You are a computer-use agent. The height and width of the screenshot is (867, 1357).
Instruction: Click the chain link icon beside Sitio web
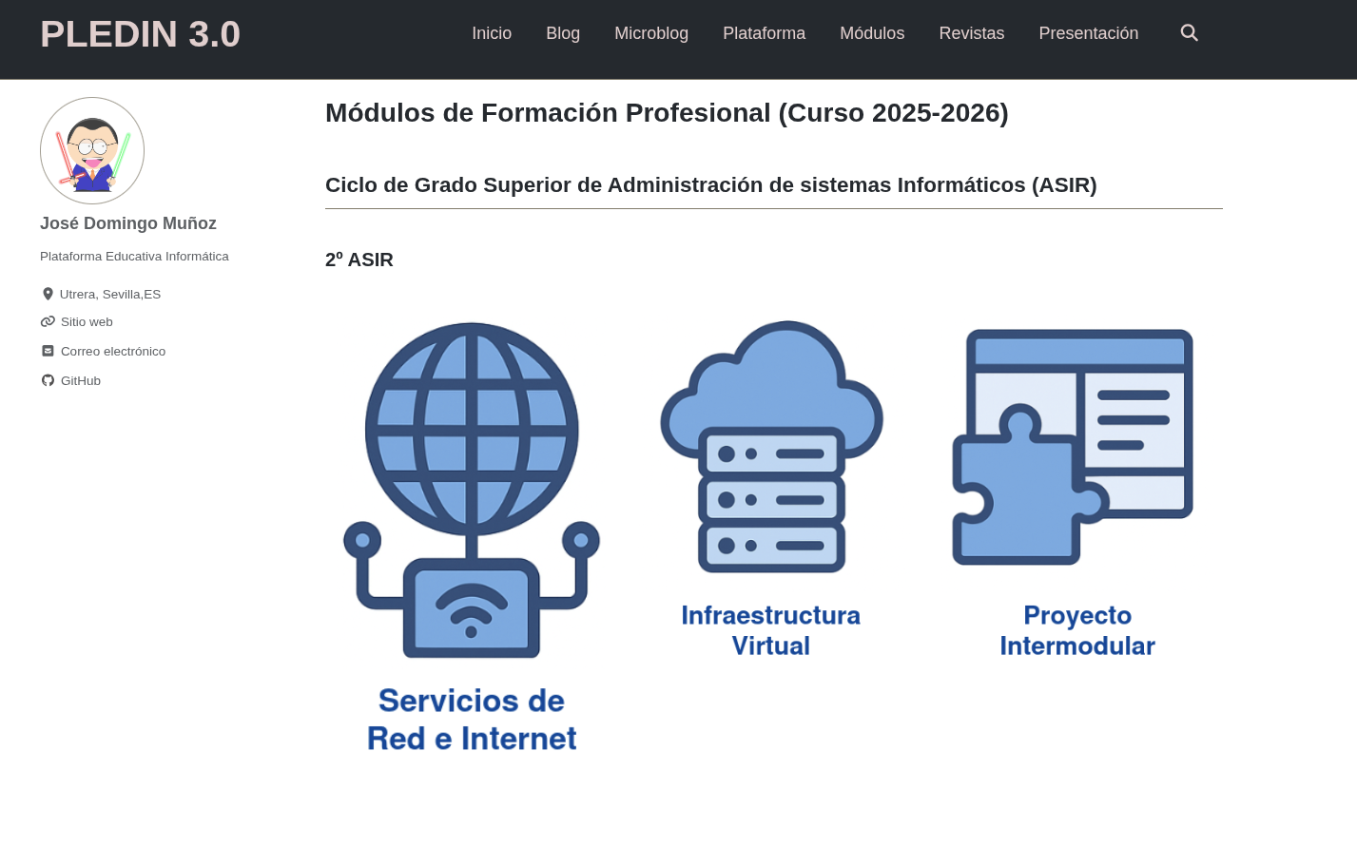click(48, 321)
